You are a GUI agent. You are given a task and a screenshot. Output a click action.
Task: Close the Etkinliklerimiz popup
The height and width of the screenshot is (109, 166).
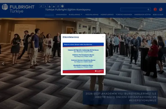[x=103, y=37]
